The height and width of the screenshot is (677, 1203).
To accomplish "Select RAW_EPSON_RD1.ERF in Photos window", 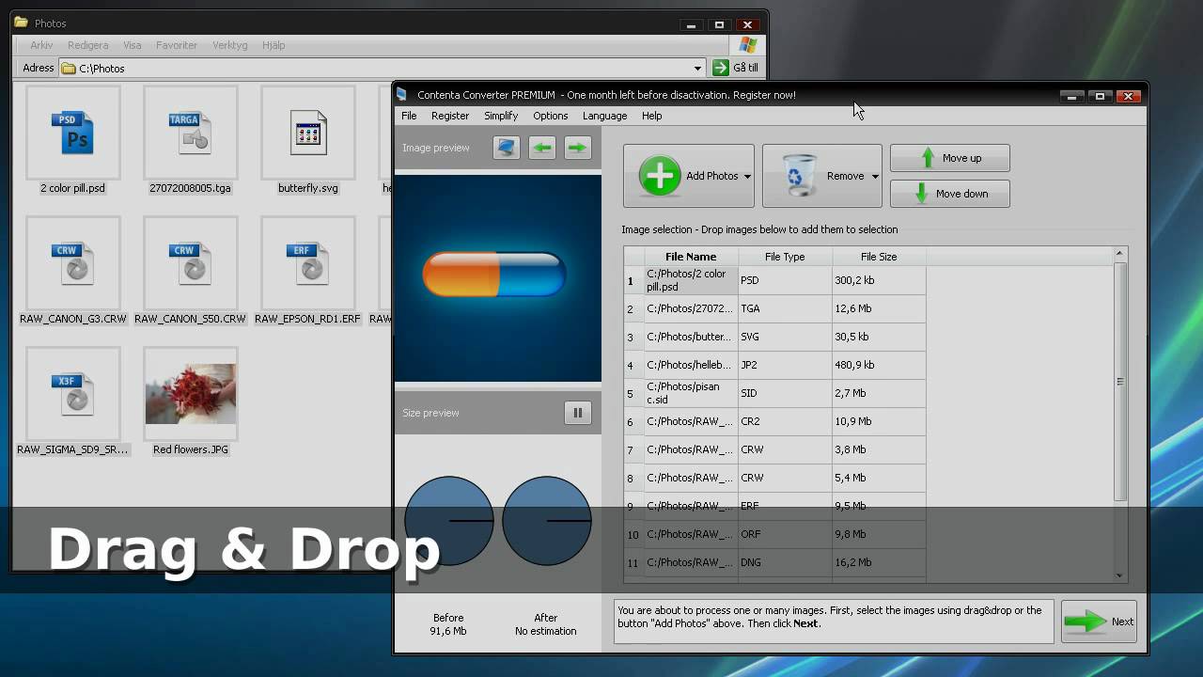I will (x=308, y=272).
